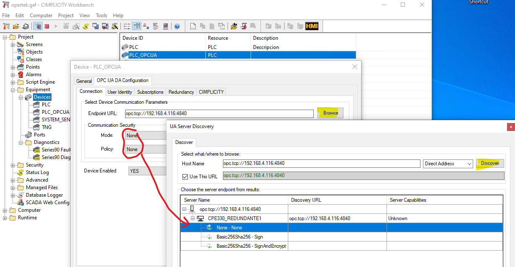This screenshot has height=267, width=515.
Task: Click the Open Project folder icon
Action: [16, 26]
